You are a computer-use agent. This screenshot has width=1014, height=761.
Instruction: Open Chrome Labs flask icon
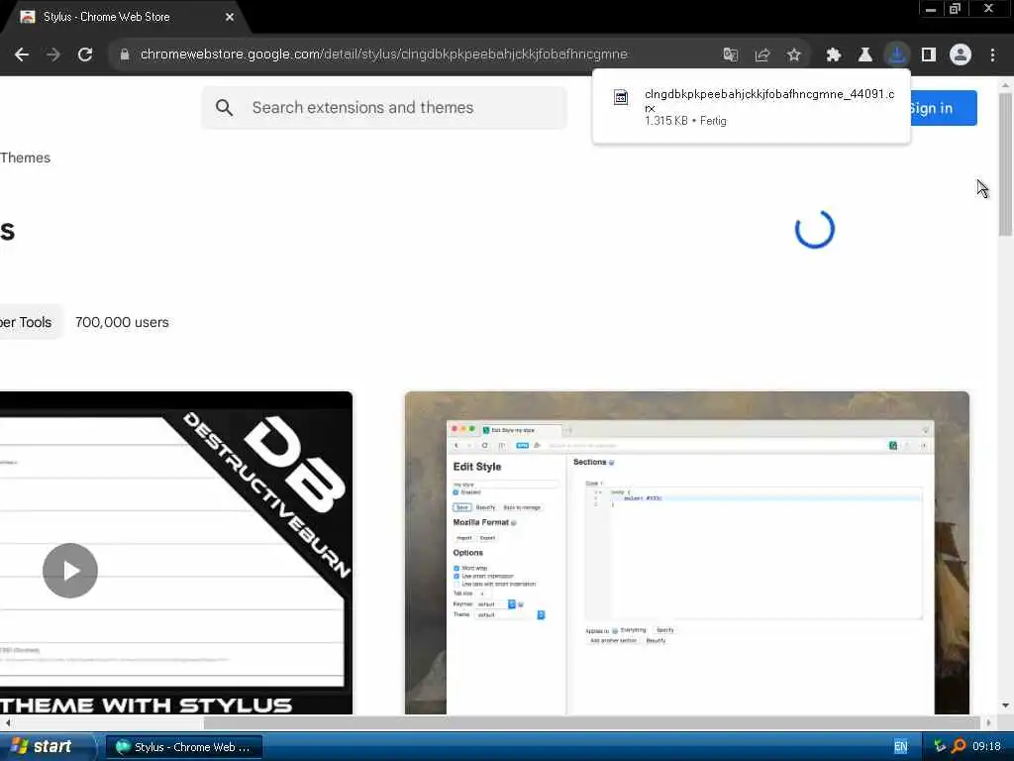[x=865, y=54]
